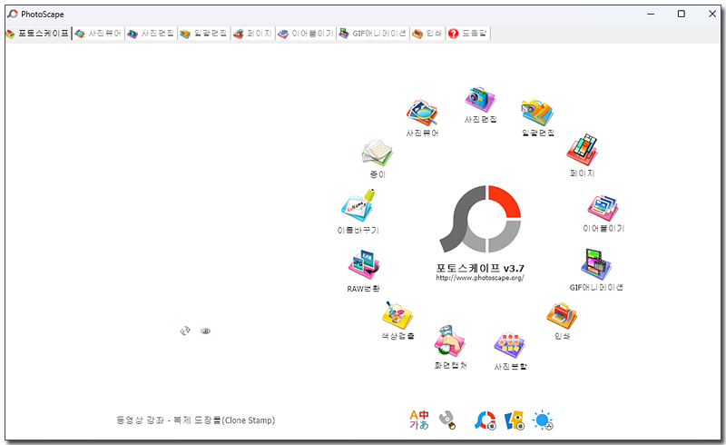726x445 pixels.
Task: Launch the RAW변환 converter icon
Action: click(364, 264)
